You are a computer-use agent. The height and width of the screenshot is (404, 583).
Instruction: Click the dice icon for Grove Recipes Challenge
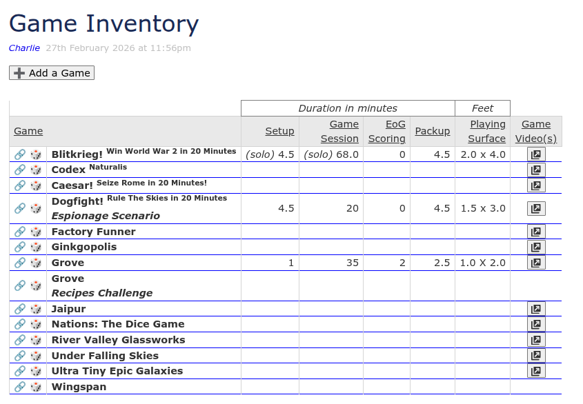(36, 285)
